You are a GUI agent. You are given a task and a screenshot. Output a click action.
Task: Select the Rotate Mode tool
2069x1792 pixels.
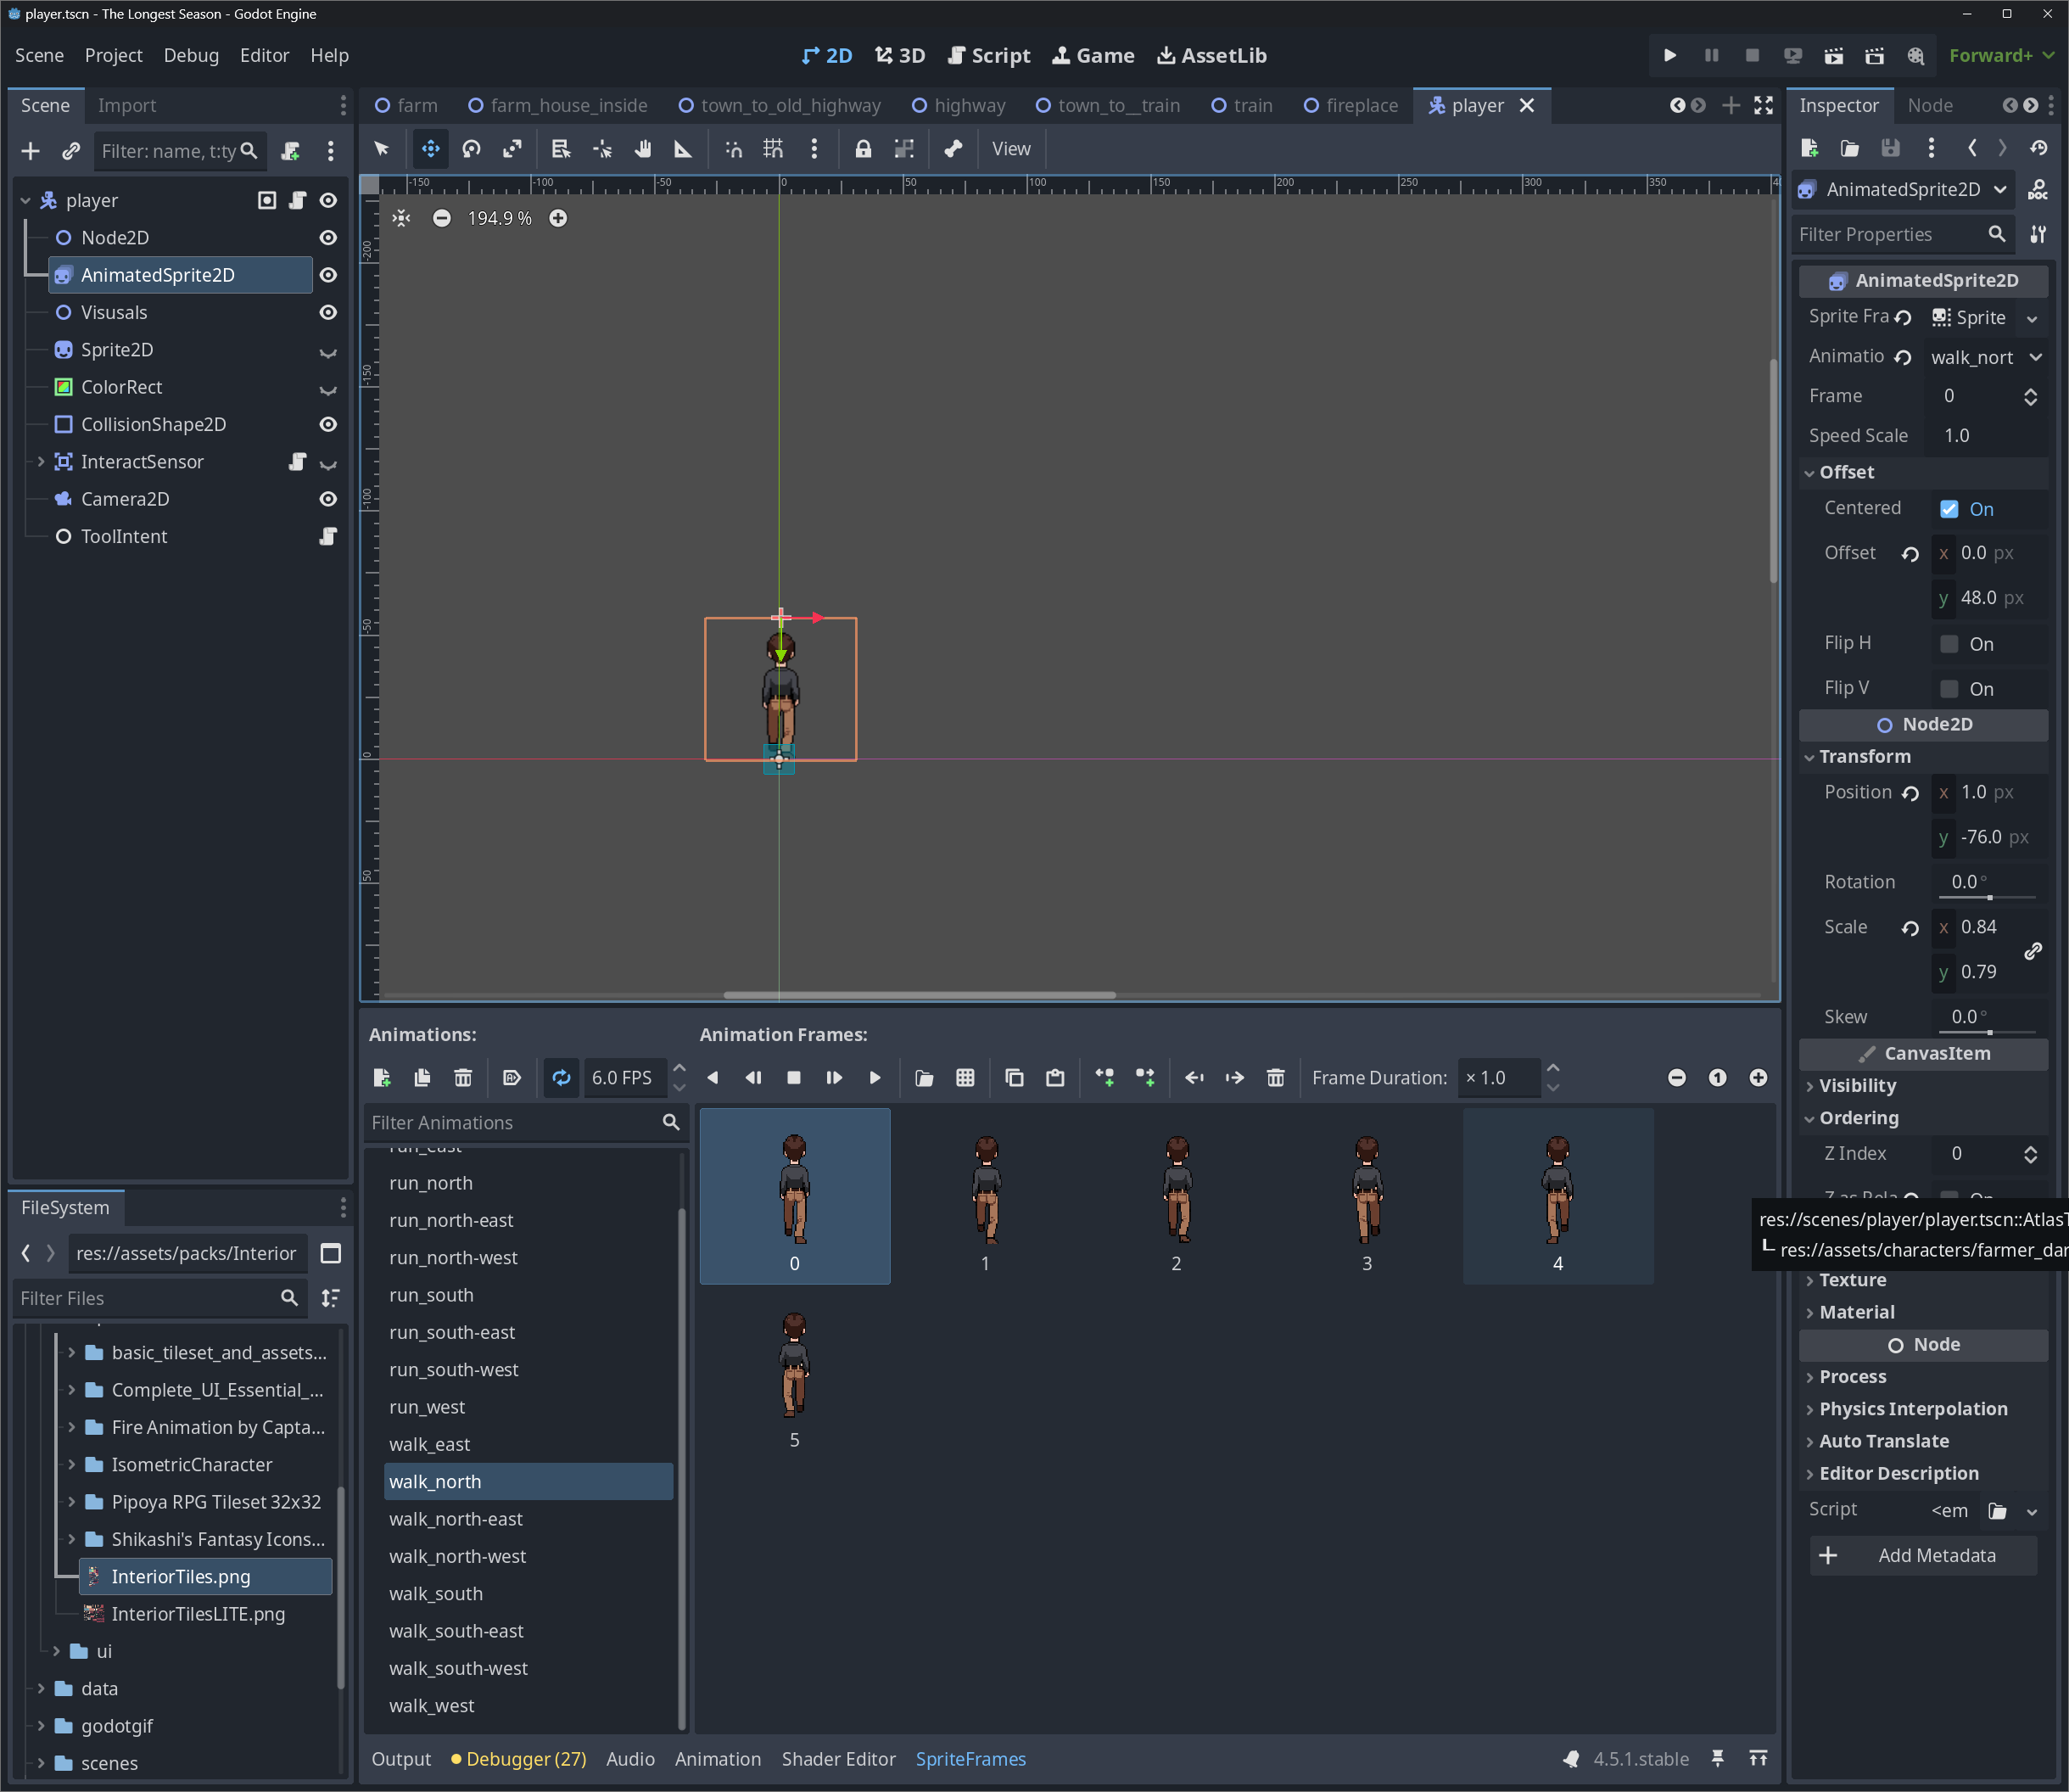click(471, 149)
